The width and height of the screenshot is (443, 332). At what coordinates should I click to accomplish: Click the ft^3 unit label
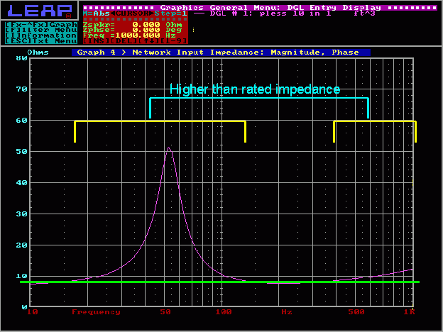[x=364, y=13]
